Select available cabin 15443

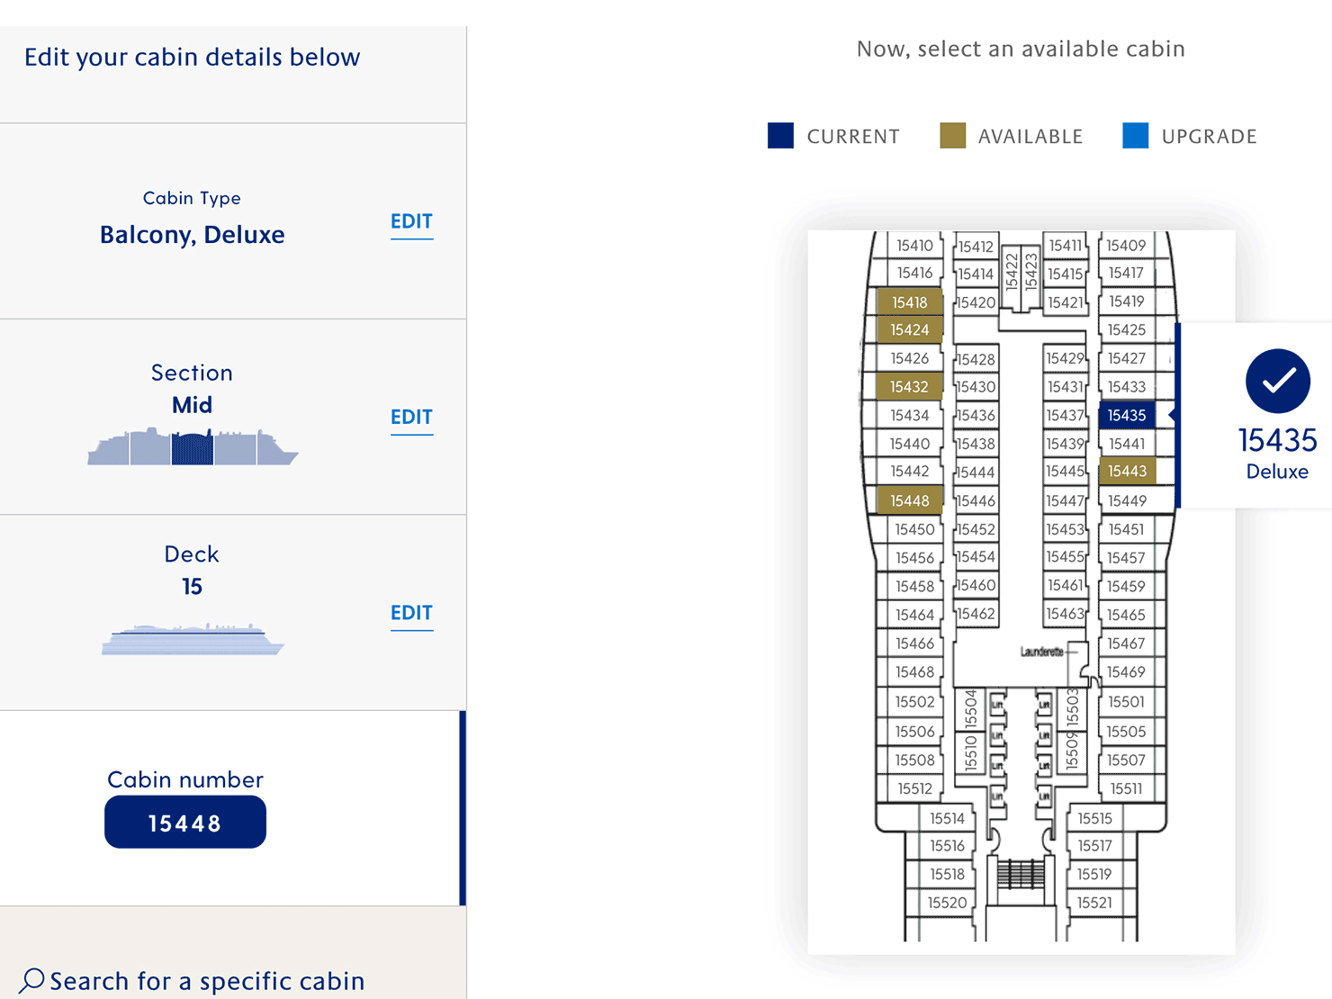(1128, 471)
